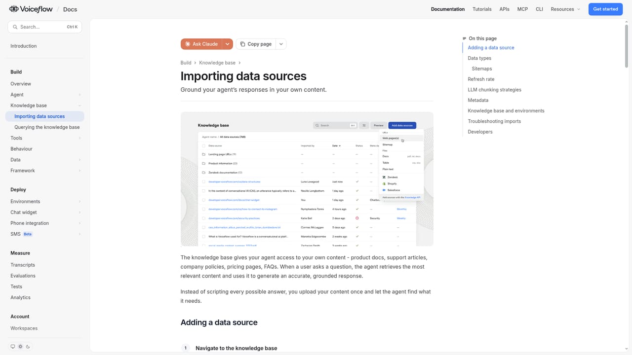Collapse the Knowledge base sidebar chevron
Image resolution: width=632 pixels, height=355 pixels.
tap(79, 106)
